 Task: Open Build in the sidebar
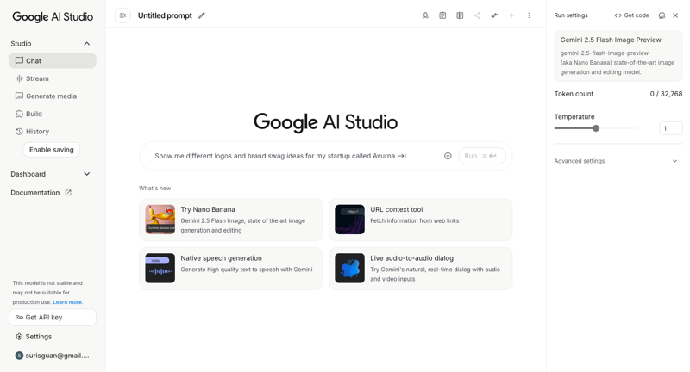pyautogui.click(x=53, y=114)
